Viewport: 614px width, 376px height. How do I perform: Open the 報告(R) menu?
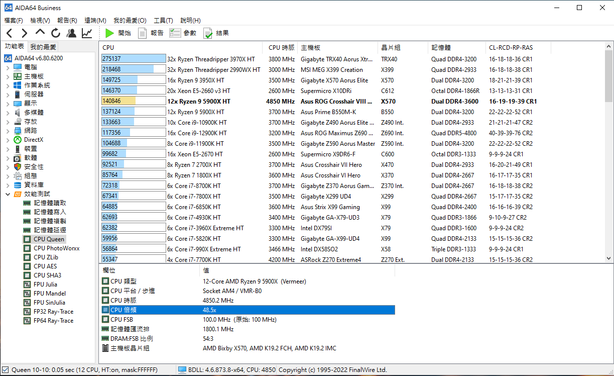(x=67, y=21)
